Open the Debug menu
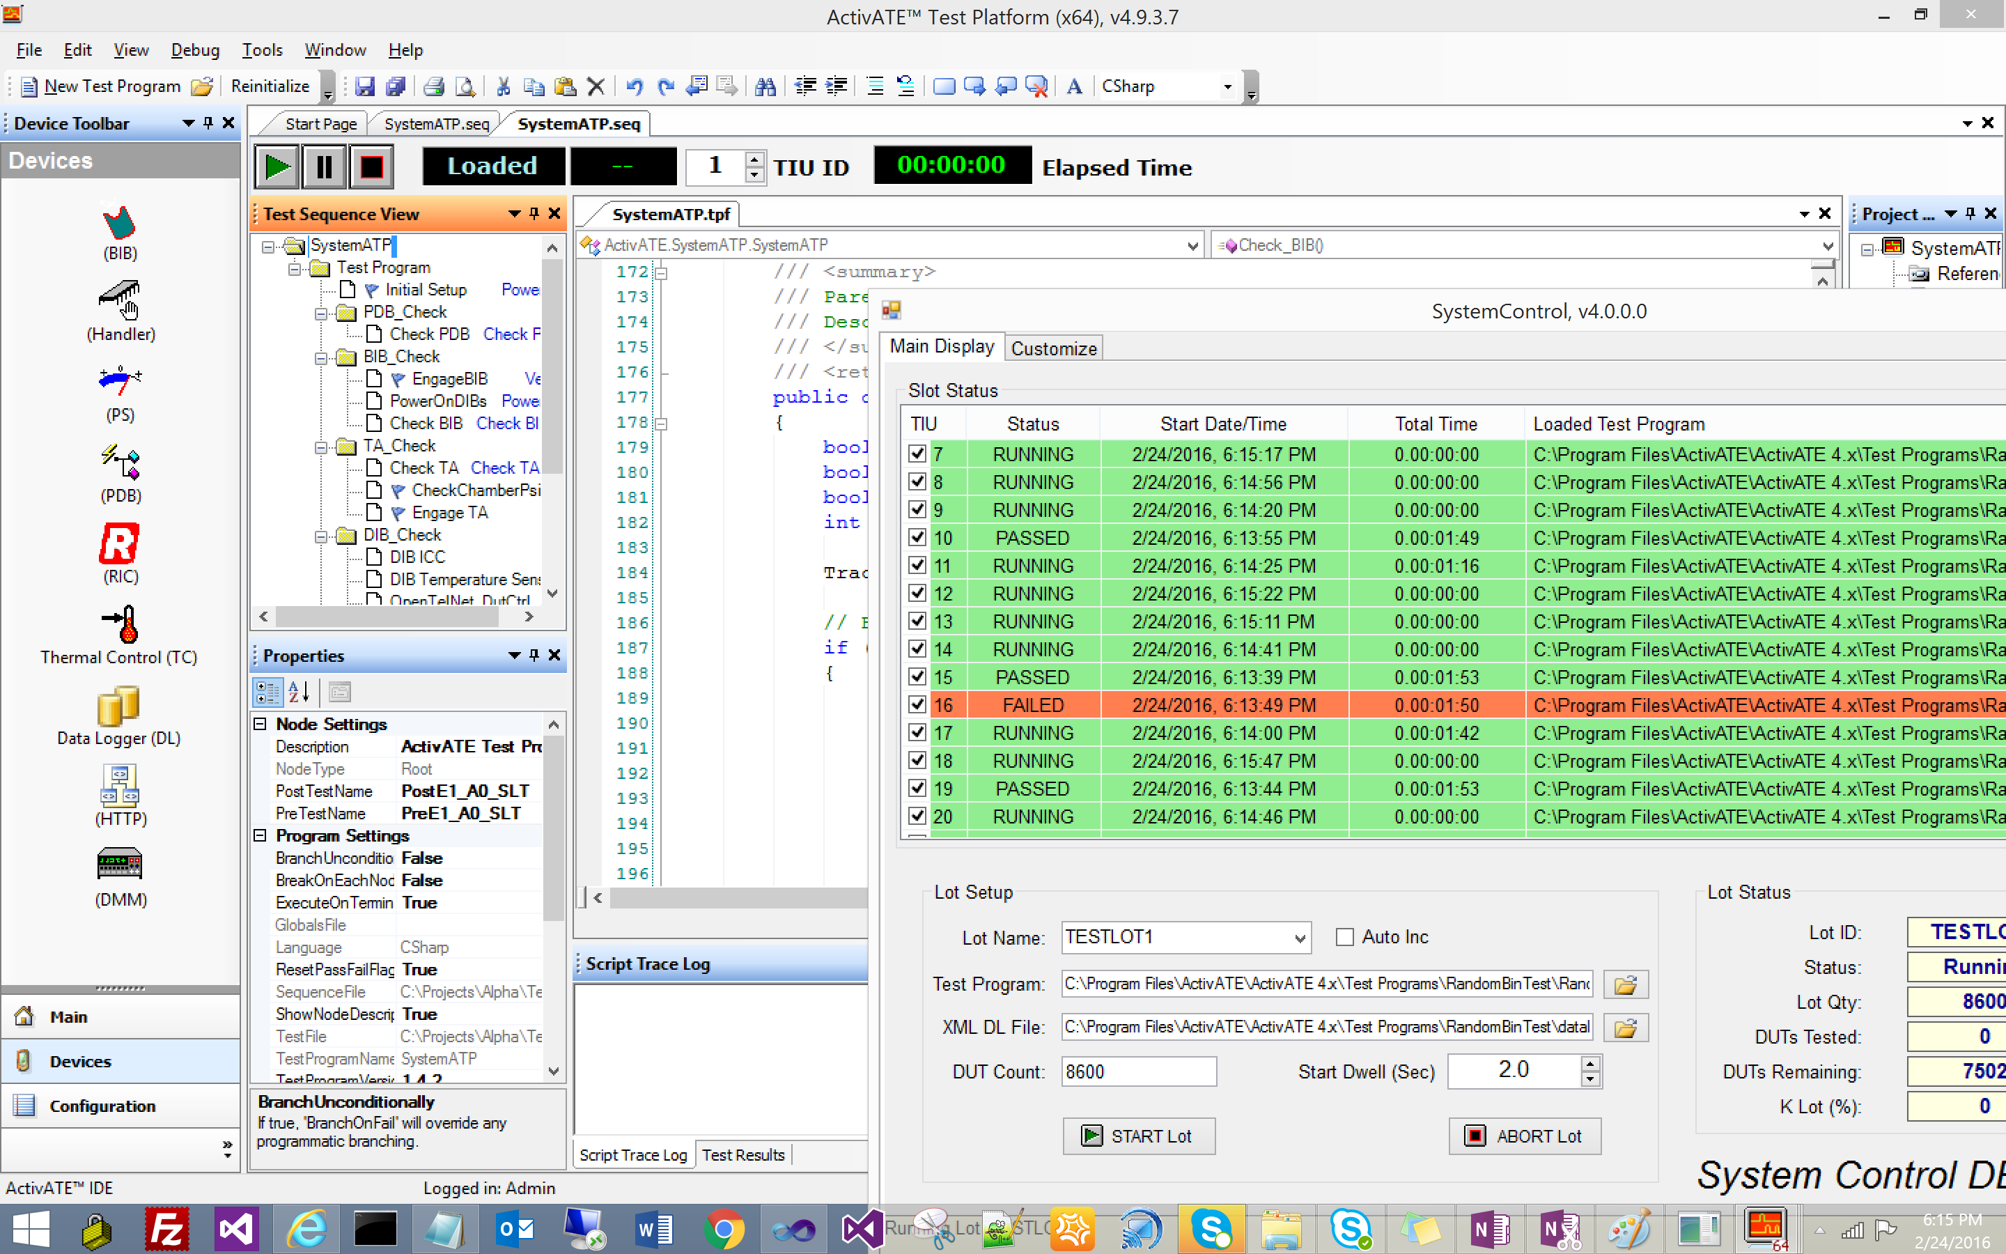2006x1254 pixels. 195,49
